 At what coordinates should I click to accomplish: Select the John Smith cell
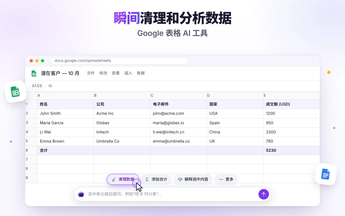point(65,114)
